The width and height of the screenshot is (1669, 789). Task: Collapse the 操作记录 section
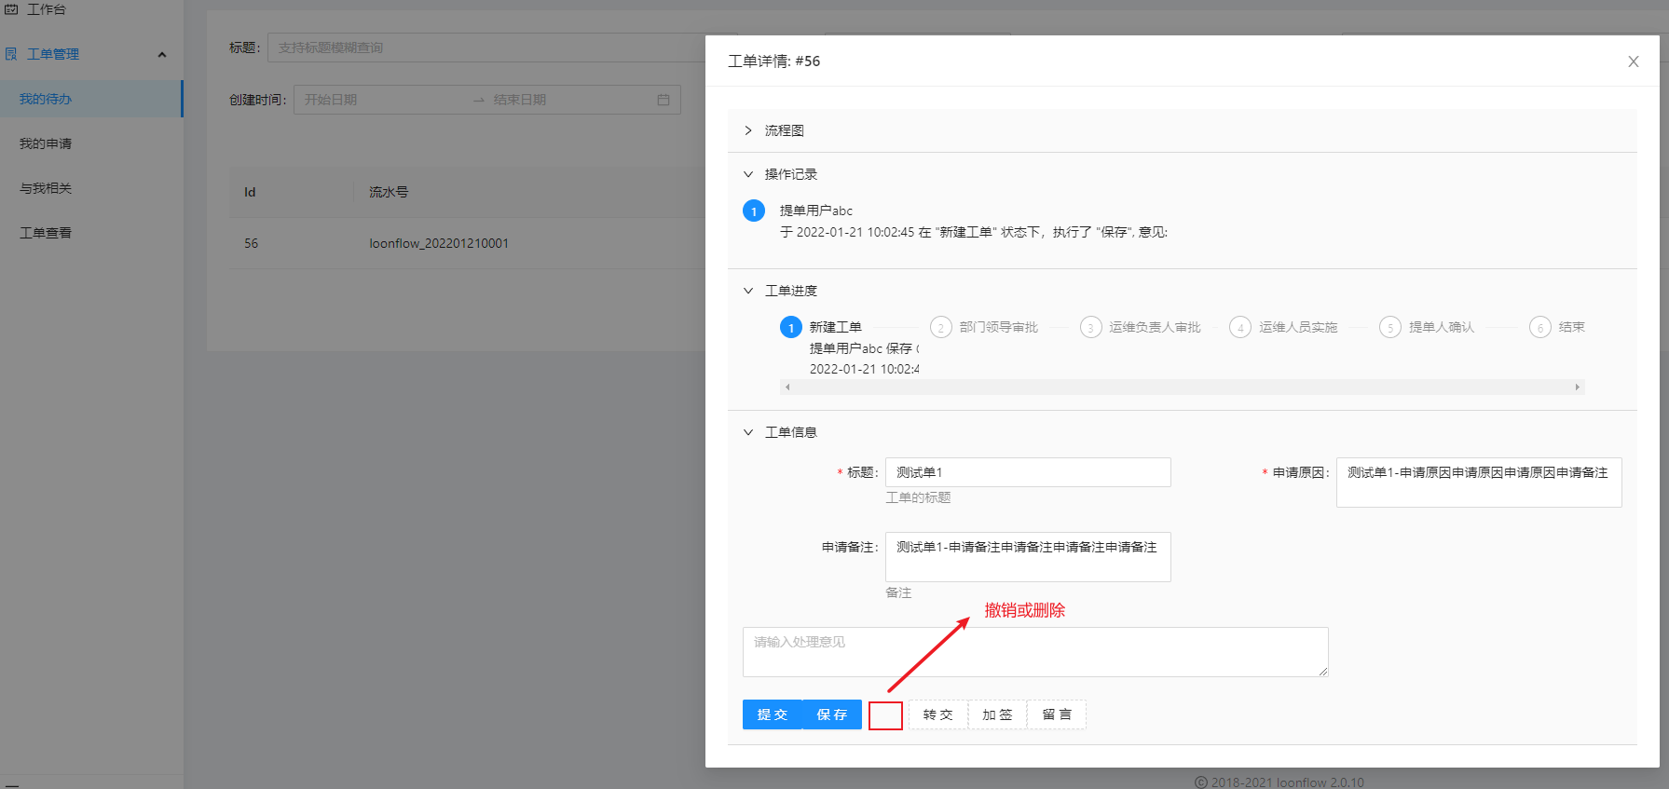747,174
